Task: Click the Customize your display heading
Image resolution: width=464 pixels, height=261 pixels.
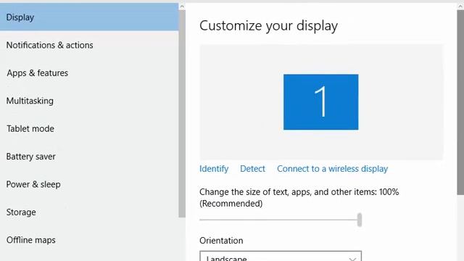Action: pos(268,26)
